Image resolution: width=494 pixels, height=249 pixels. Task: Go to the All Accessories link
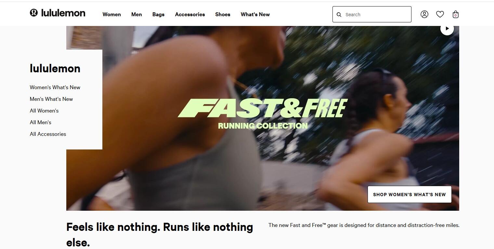[x=48, y=134]
